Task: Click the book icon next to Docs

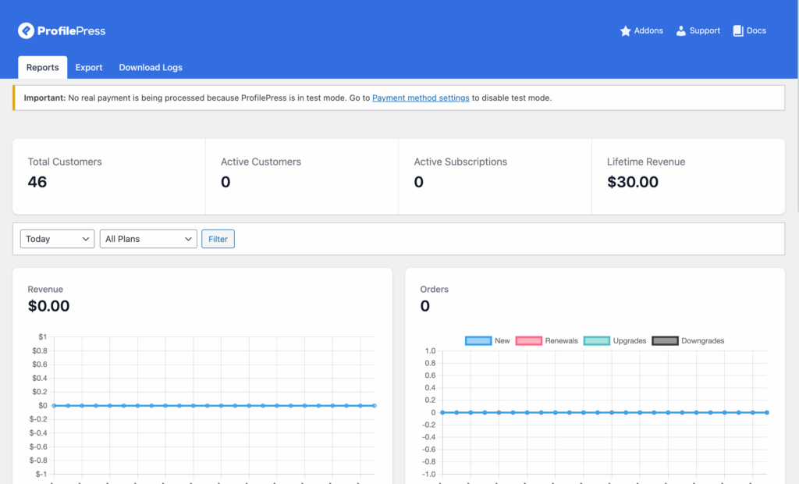Action: coord(737,30)
